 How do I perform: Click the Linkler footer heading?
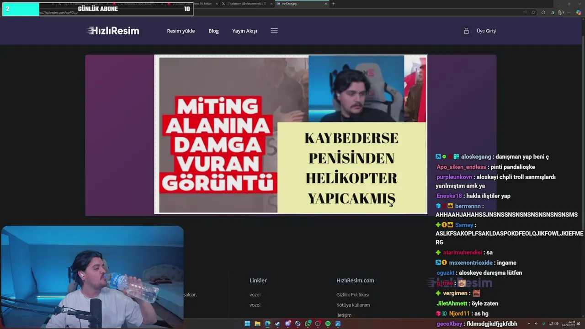258,281
